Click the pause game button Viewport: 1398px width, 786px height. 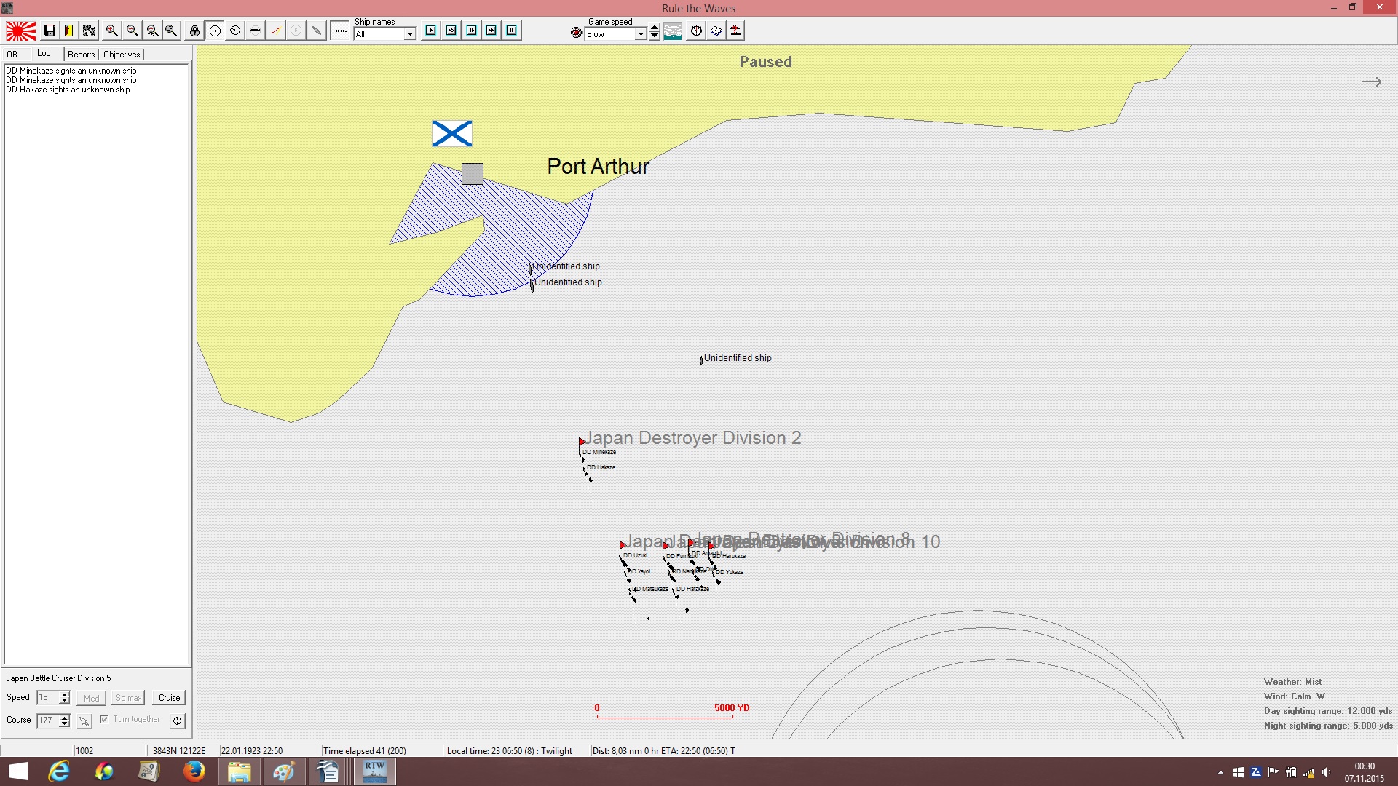[512, 31]
